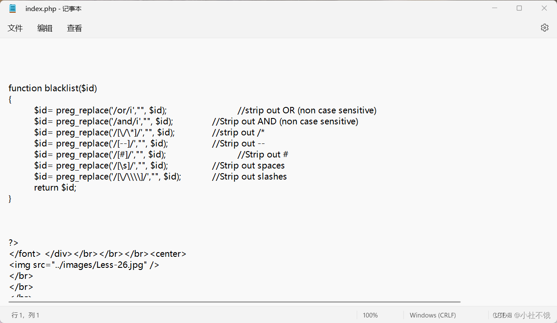Click the ?> PHP closing tag
The height and width of the screenshot is (323, 557).
pyautogui.click(x=13, y=242)
